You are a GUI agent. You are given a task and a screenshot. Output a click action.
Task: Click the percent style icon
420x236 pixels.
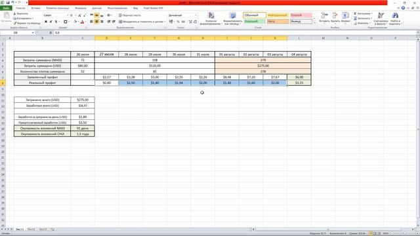pyautogui.click(x=178, y=22)
